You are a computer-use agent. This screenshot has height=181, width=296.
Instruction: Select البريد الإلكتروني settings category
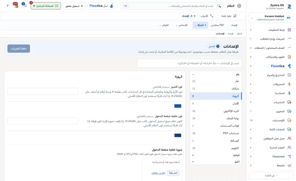click(216, 111)
